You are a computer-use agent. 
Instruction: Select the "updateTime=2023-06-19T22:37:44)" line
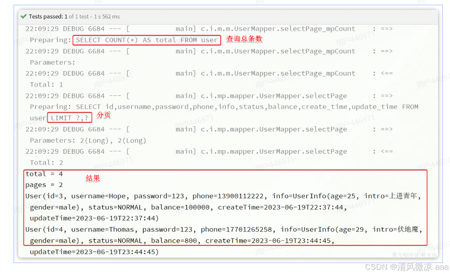[x=94, y=218]
